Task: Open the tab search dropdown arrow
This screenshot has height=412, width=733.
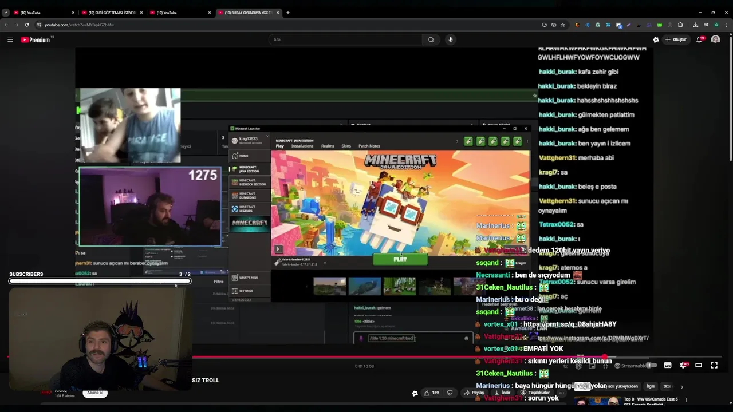Action: 5,13
